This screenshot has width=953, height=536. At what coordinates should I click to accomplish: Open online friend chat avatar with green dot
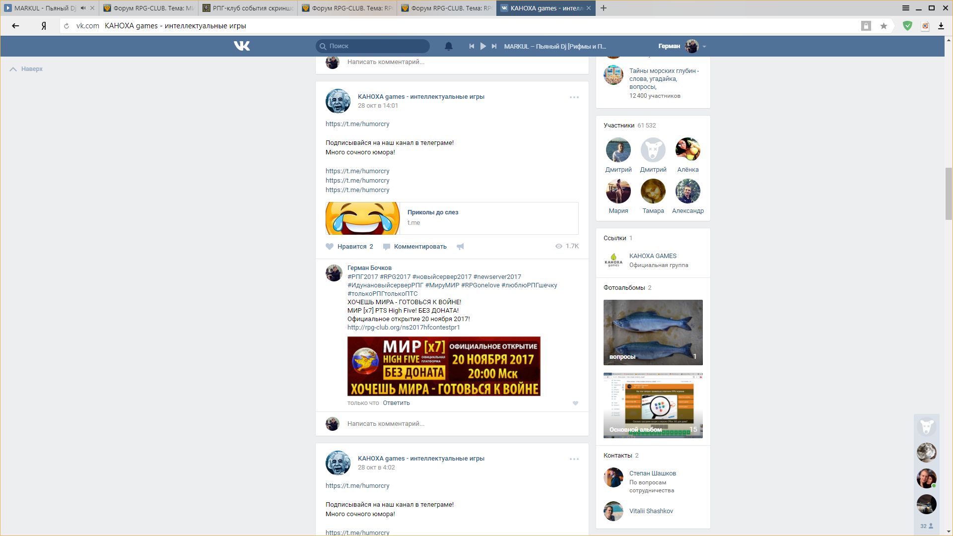click(926, 478)
